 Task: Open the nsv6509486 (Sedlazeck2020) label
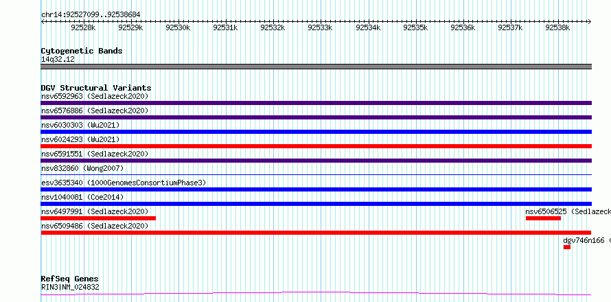pos(95,226)
